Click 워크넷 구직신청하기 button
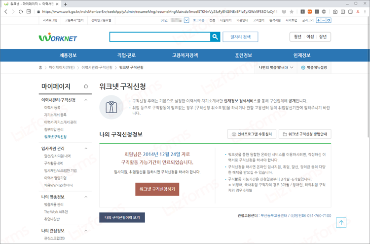The height and width of the screenshot is (244, 370). click(157, 189)
